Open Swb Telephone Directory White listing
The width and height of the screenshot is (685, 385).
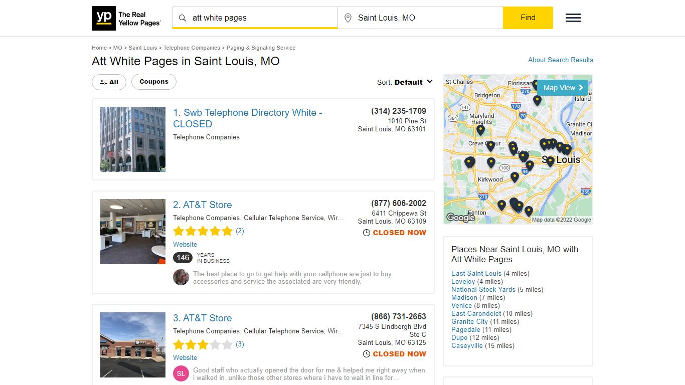(x=248, y=118)
